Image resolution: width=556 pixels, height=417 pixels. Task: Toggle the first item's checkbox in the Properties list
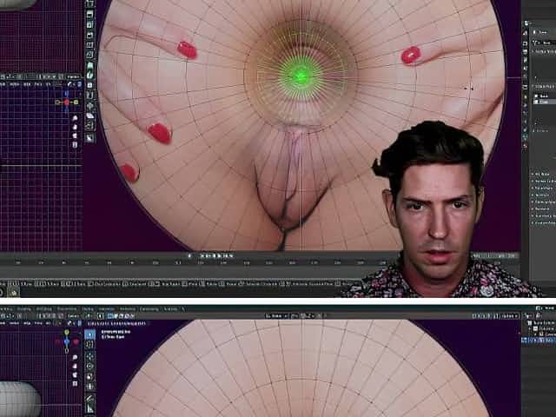pyautogui.click(x=535, y=95)
